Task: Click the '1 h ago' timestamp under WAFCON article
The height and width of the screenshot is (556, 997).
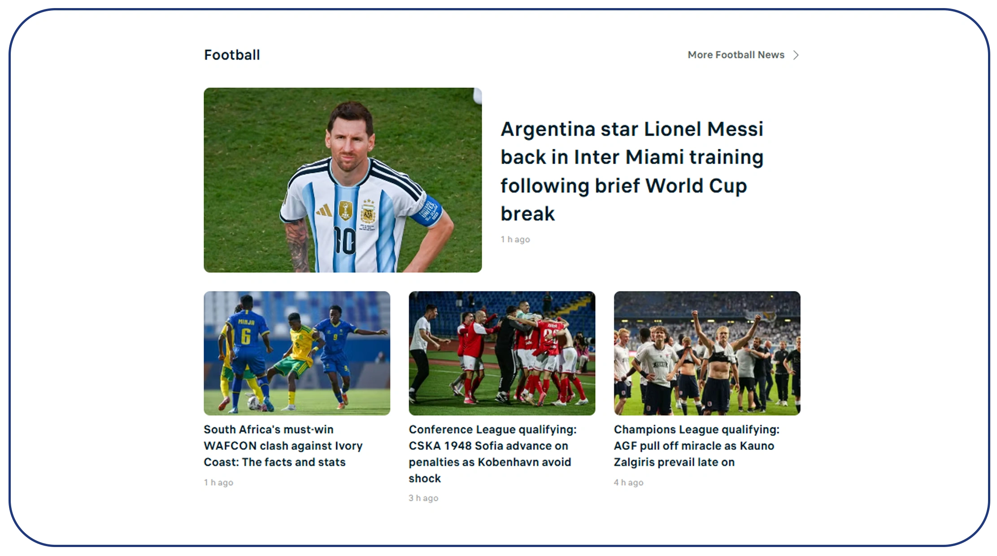Action: pyautogui.click(x=218, y=482)
